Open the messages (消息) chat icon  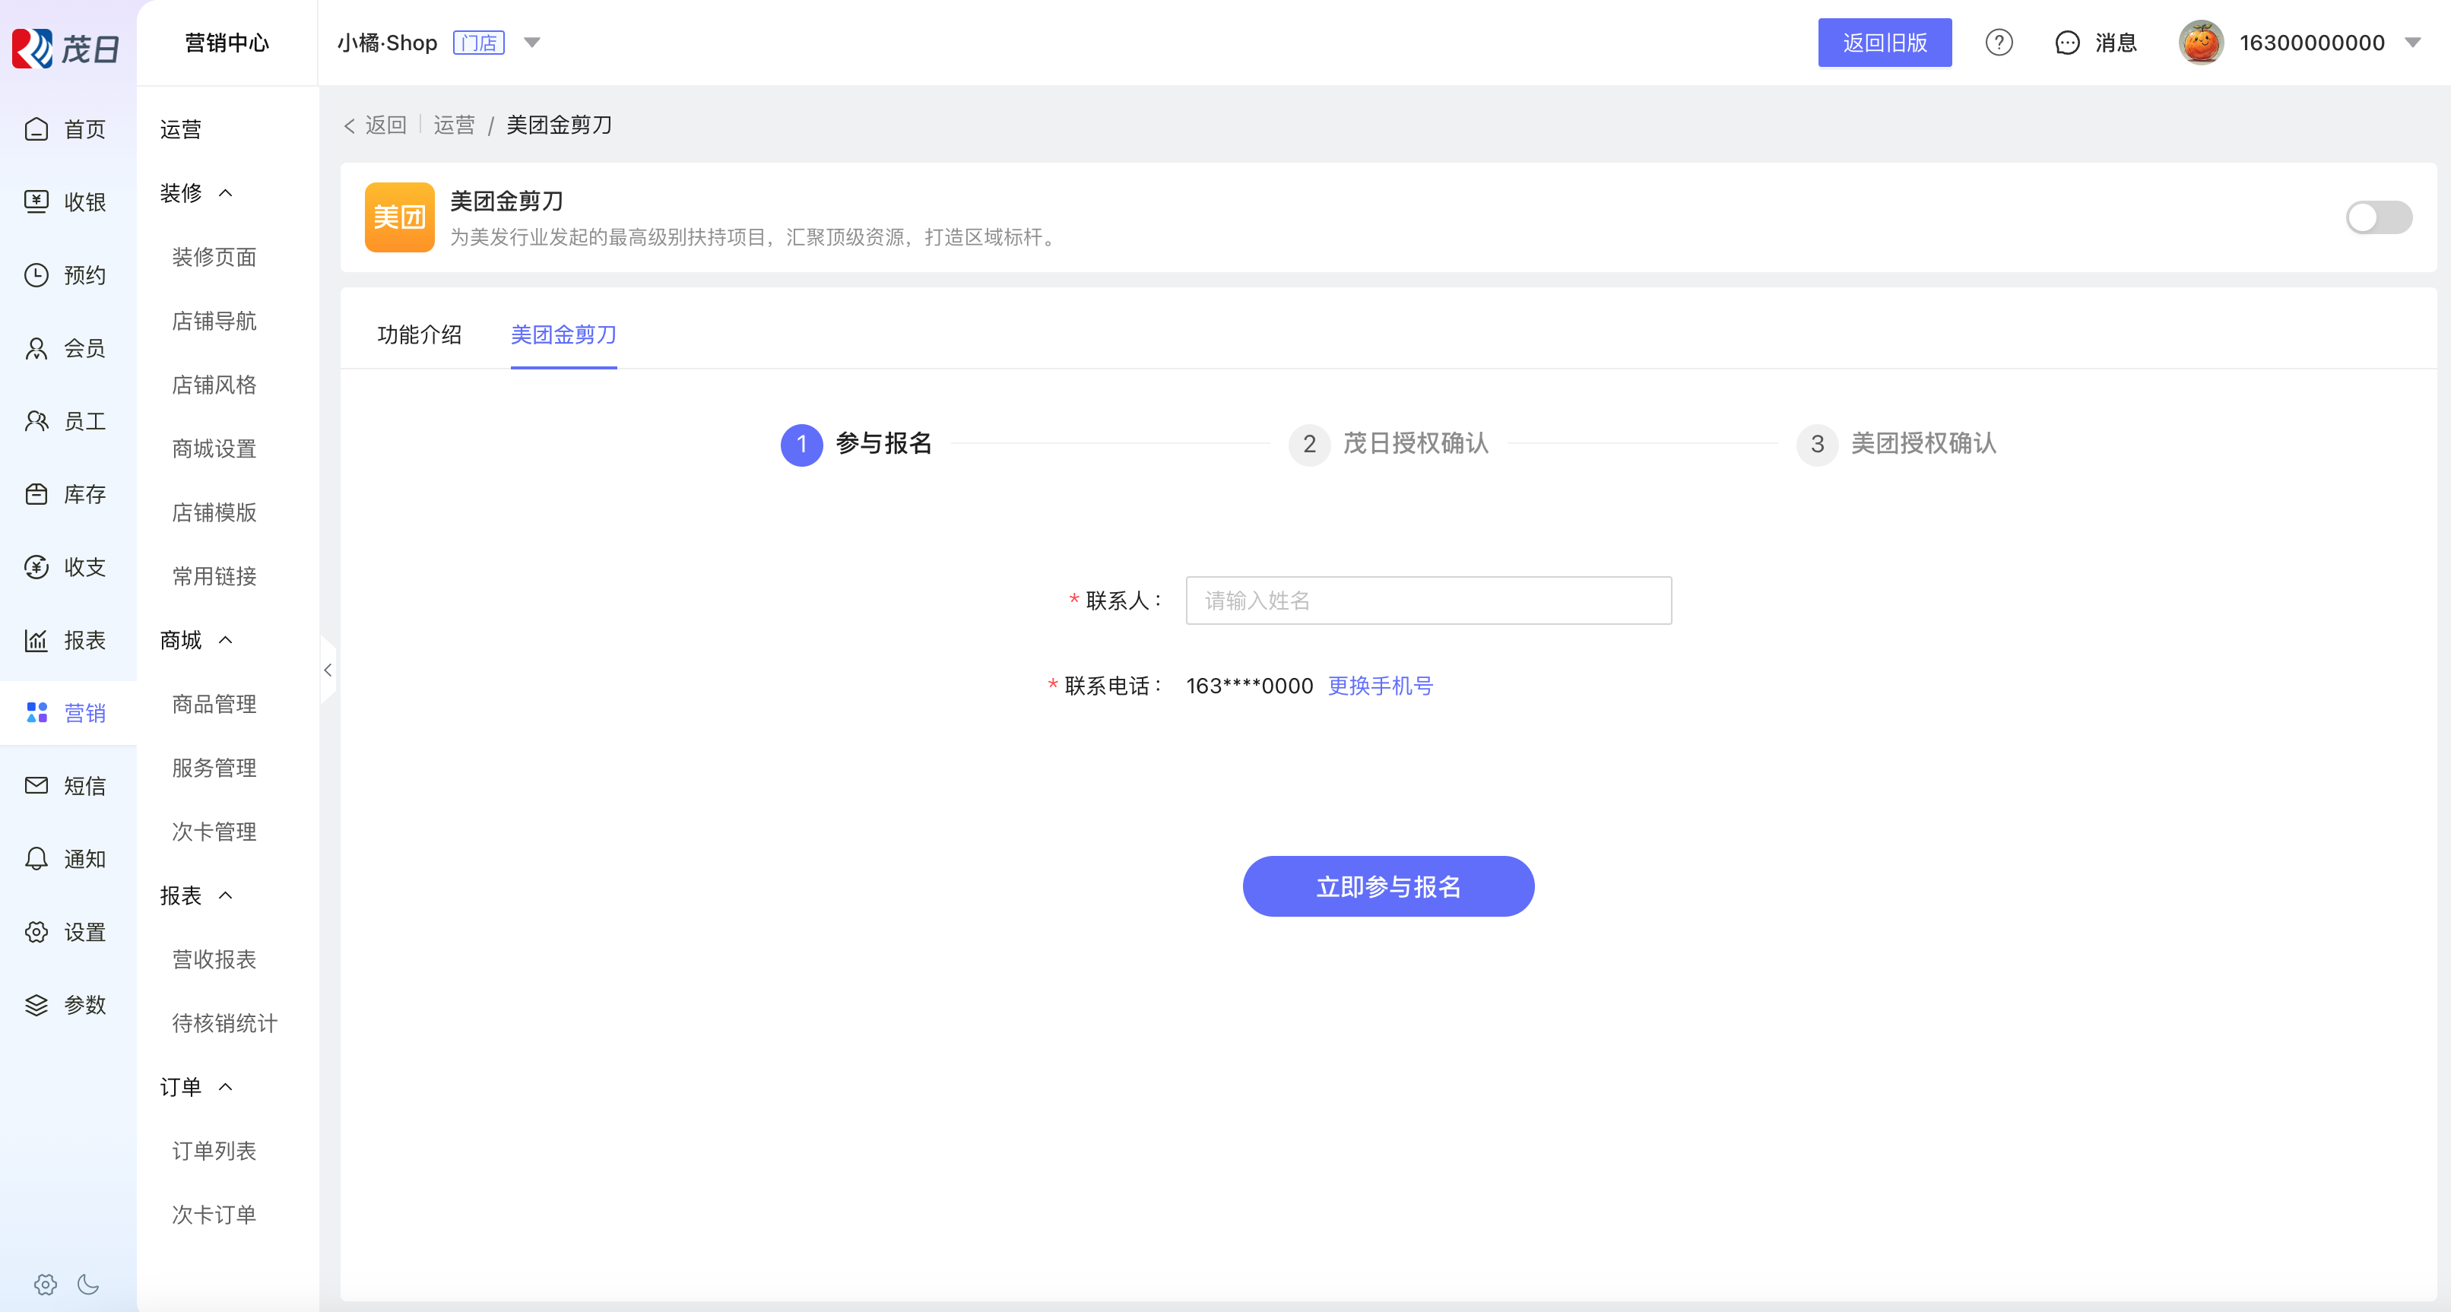coord(2066,43)
